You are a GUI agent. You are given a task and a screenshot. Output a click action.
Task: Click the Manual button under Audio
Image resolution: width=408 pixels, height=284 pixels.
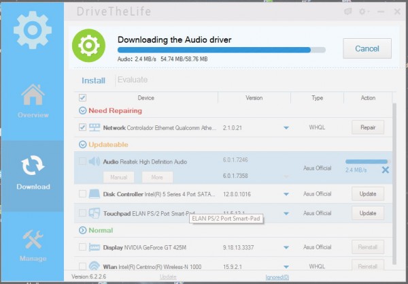(118, 177)
